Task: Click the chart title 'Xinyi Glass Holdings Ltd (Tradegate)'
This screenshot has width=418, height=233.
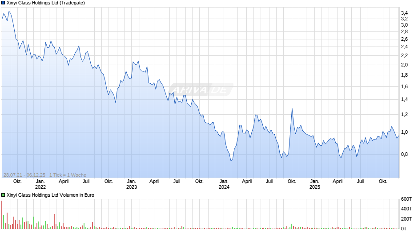Action: pyautogui.click(x=46, y=3)
